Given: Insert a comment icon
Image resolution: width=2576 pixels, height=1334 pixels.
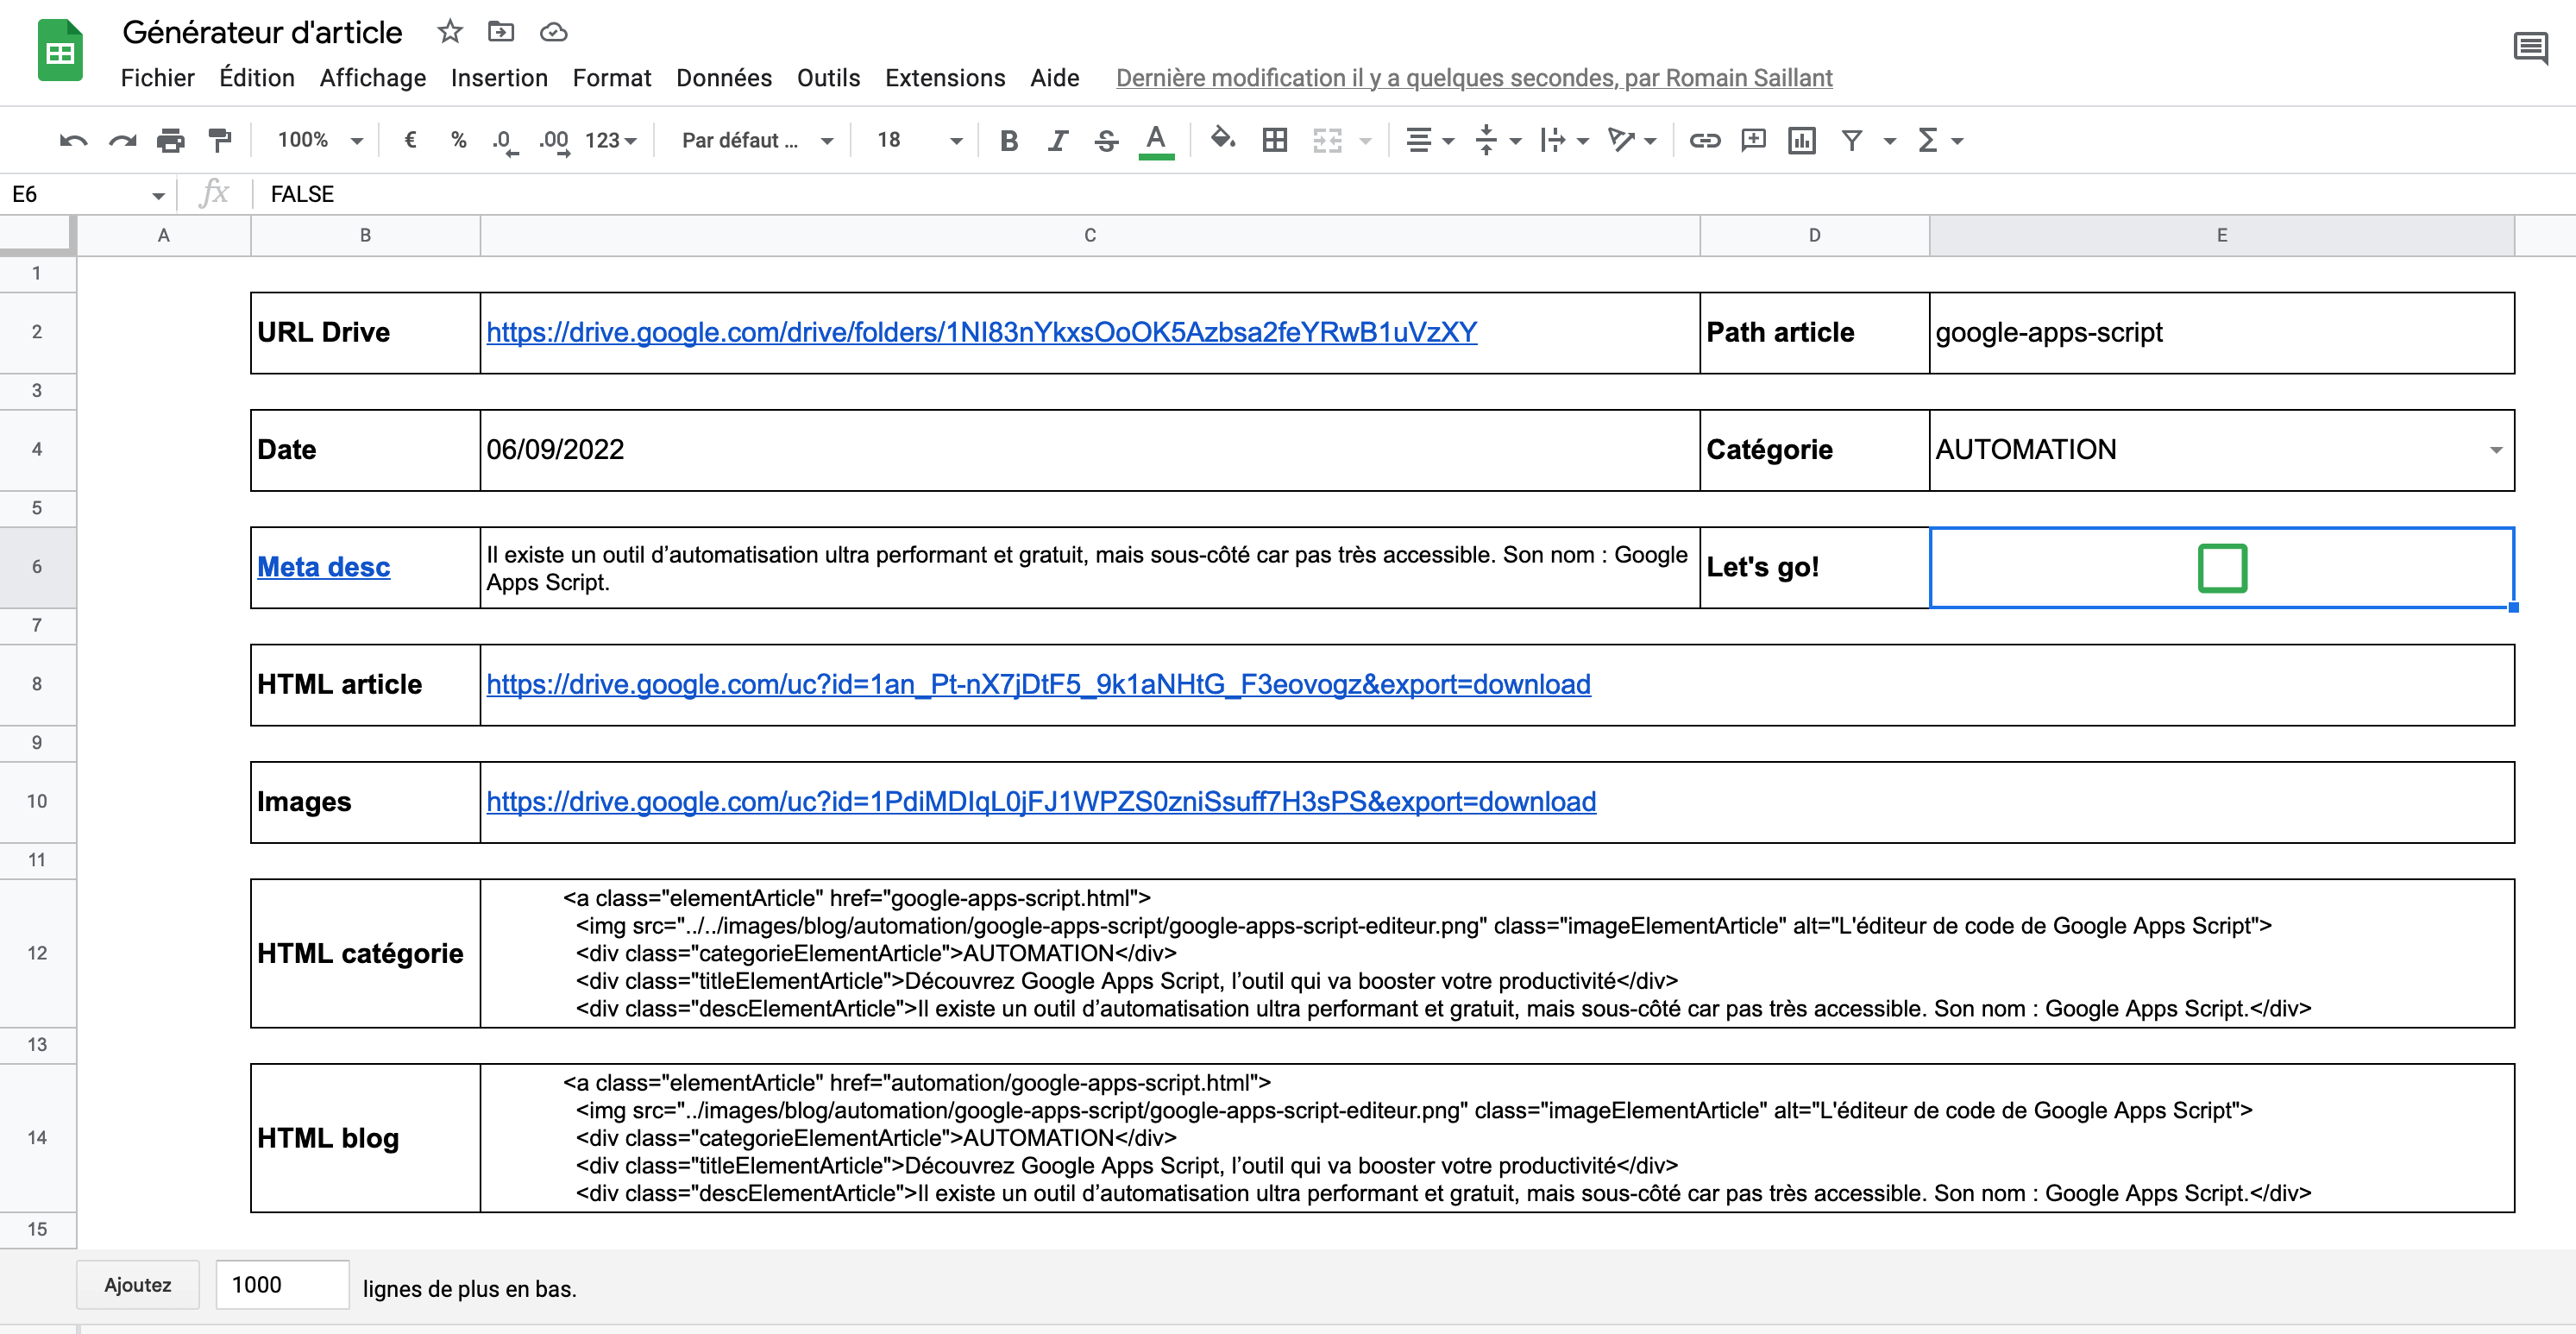Looking at the screenshot, I should pyautogui.click(x=1753, y=141).
